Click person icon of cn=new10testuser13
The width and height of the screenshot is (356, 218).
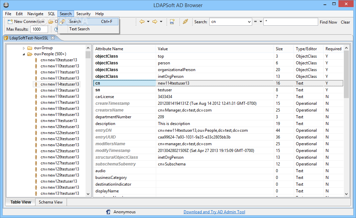[x=36, y=60]
